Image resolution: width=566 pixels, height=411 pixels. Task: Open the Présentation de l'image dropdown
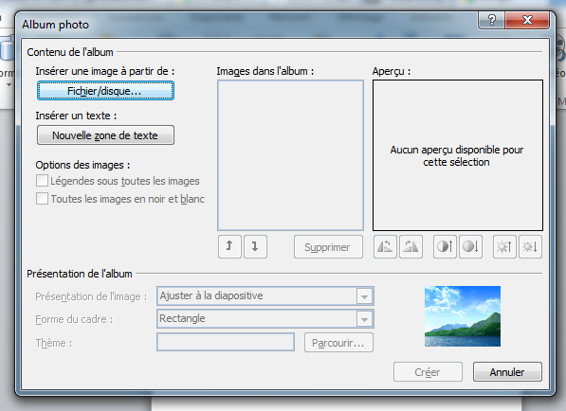click(364, 296)
